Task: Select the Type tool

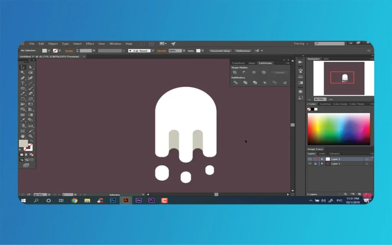Action: pyautogui.click(x=23, y=83)
